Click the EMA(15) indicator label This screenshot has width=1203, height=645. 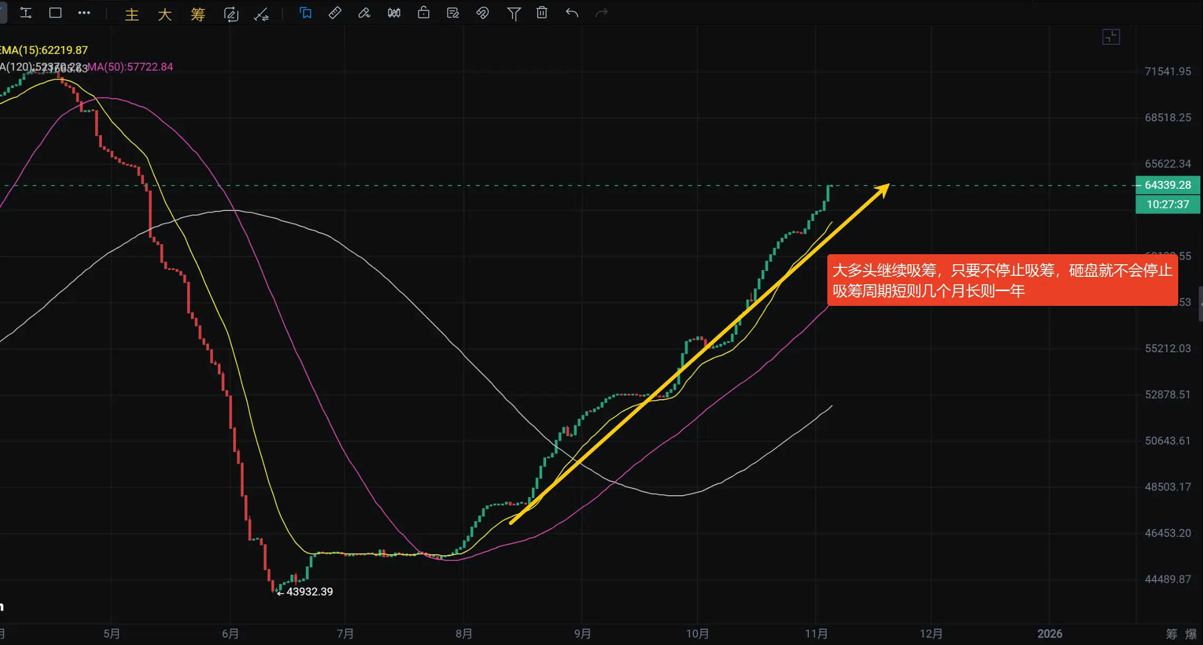tap(44, 50)
